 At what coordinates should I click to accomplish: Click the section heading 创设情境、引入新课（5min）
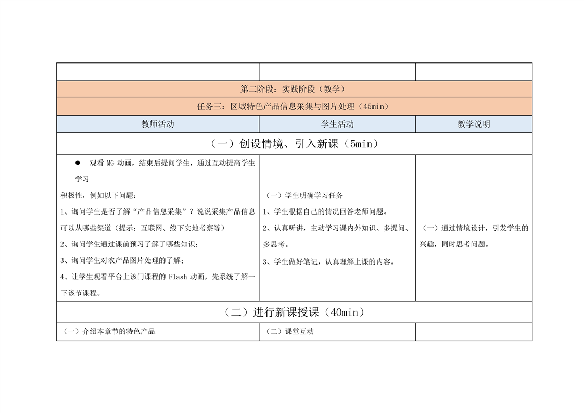pos(294,144)
